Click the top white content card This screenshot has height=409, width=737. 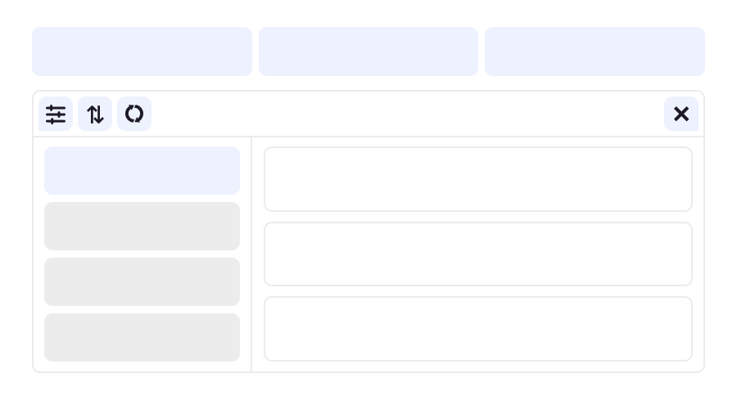coord(478,179)
